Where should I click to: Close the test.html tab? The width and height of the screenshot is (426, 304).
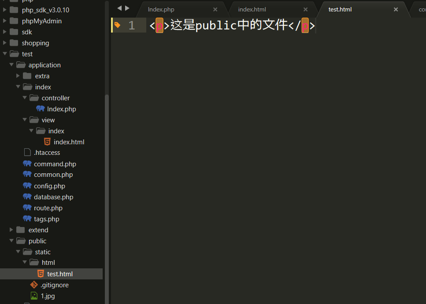396,9
